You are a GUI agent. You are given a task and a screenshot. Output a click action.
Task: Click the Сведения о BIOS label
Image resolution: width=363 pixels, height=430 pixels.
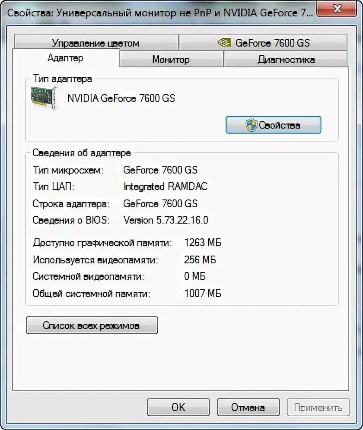[x=71, y=220]
